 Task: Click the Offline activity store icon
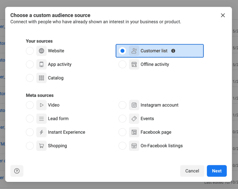134,64
